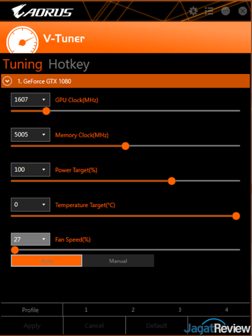Click the Default button
This screenshot has width=252, height=336.
coord(157,326)
